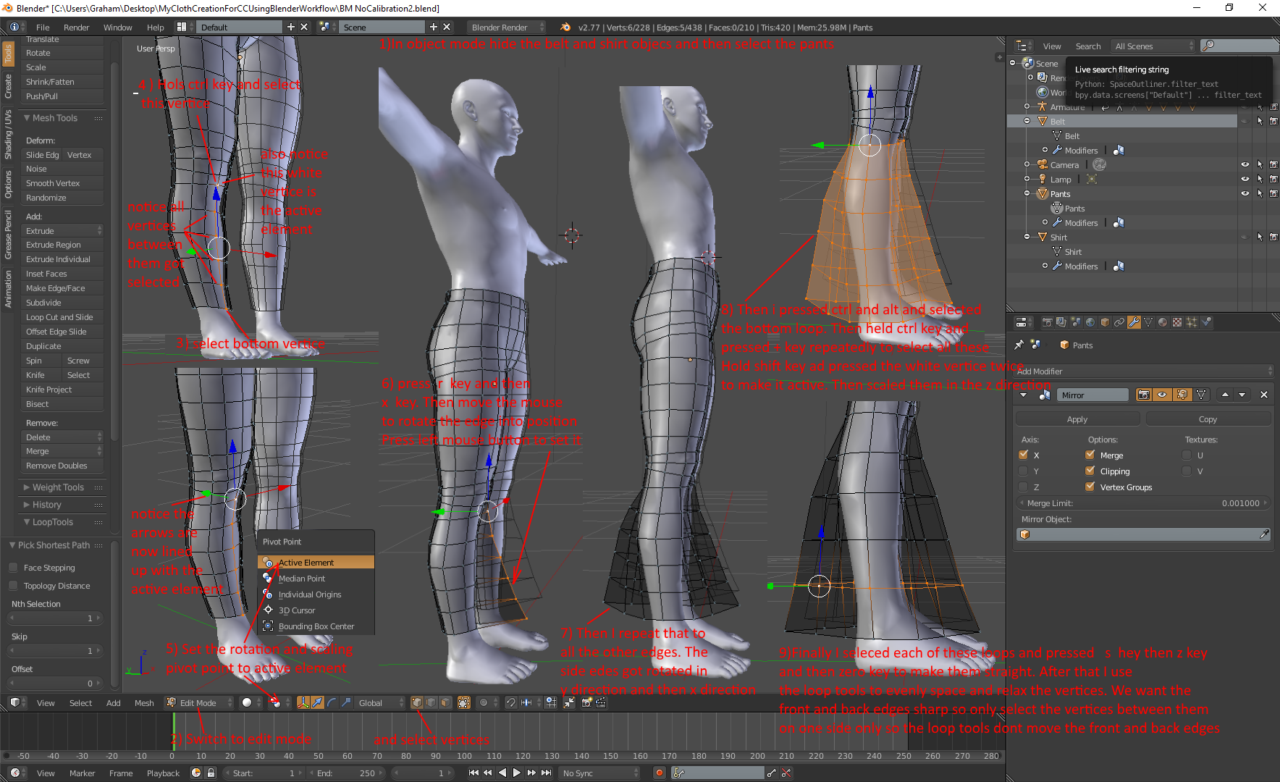Toggle limit selection to visible button
The height and width of the screenshot is (782, 1280).
[x=464, y=702]
